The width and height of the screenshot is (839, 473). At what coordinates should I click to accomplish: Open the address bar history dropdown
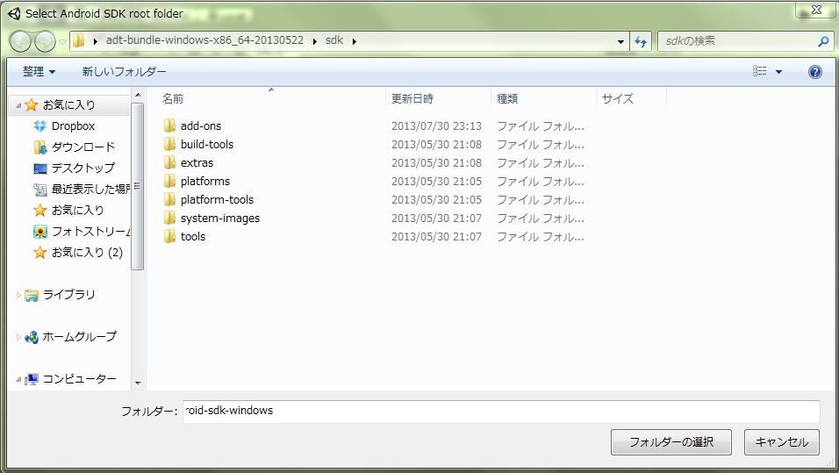(620, 41)
